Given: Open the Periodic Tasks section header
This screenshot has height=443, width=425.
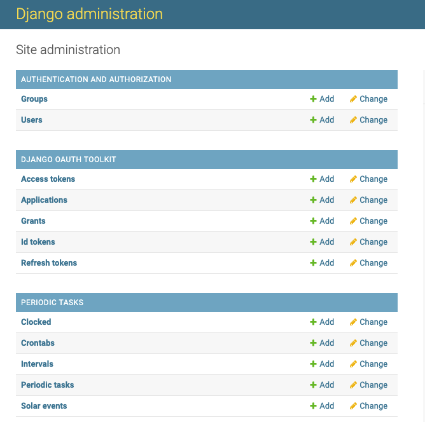Looking at the screenshot, I should pos(52,303).
